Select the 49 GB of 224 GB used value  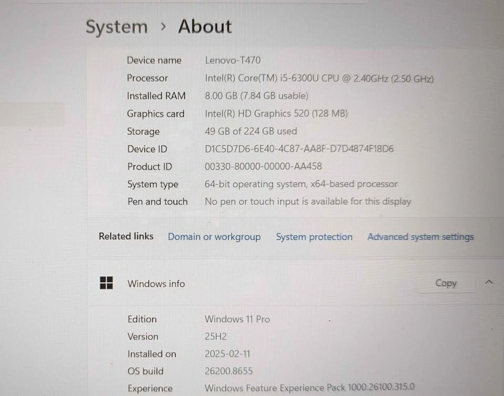click(251, 131)
